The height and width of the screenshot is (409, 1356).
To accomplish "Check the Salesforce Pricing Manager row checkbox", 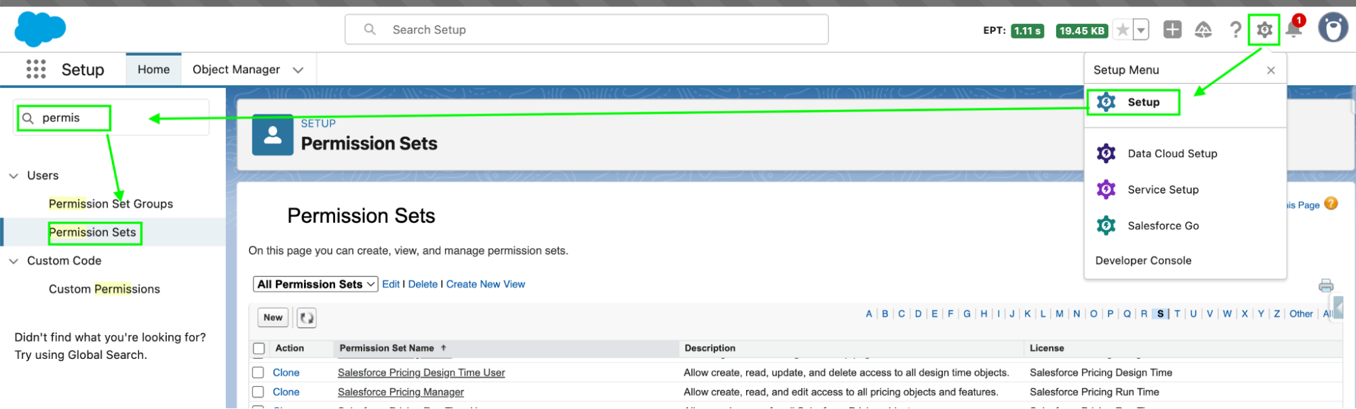I will 258,392.
